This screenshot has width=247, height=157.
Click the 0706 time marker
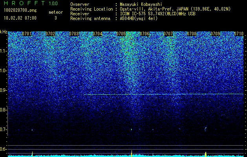pyautogui.click(x=145, y=34)
